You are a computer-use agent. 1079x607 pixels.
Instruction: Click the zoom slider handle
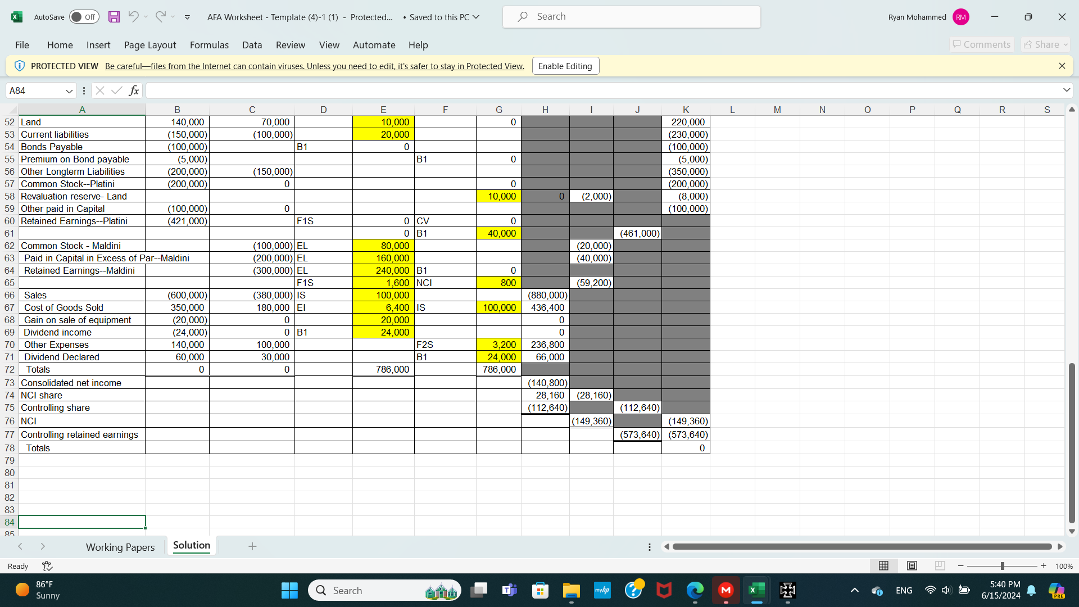(x=1002, y=566)
